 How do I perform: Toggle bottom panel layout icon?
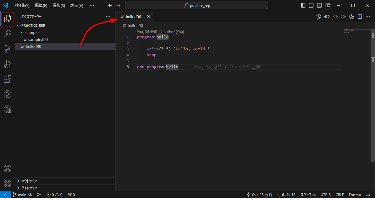(x=311, y=5)
